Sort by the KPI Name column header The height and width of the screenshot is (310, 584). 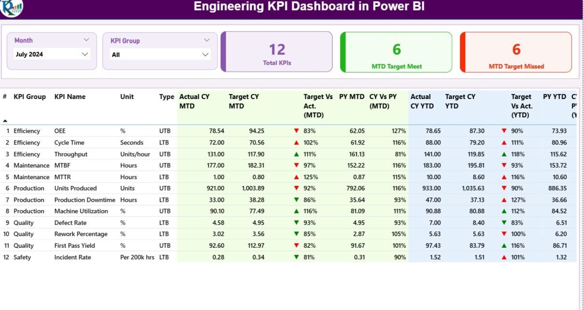point(70,97)
